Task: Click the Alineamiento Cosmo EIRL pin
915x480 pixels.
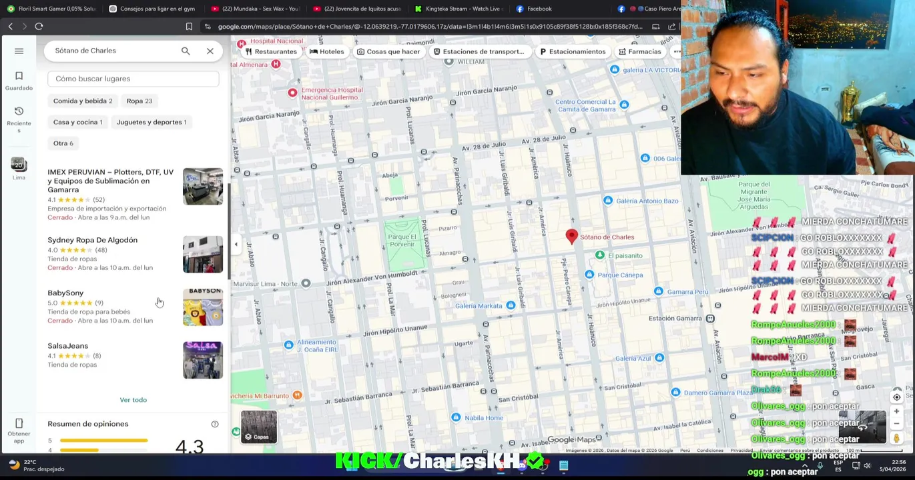Action: [288, 345]
